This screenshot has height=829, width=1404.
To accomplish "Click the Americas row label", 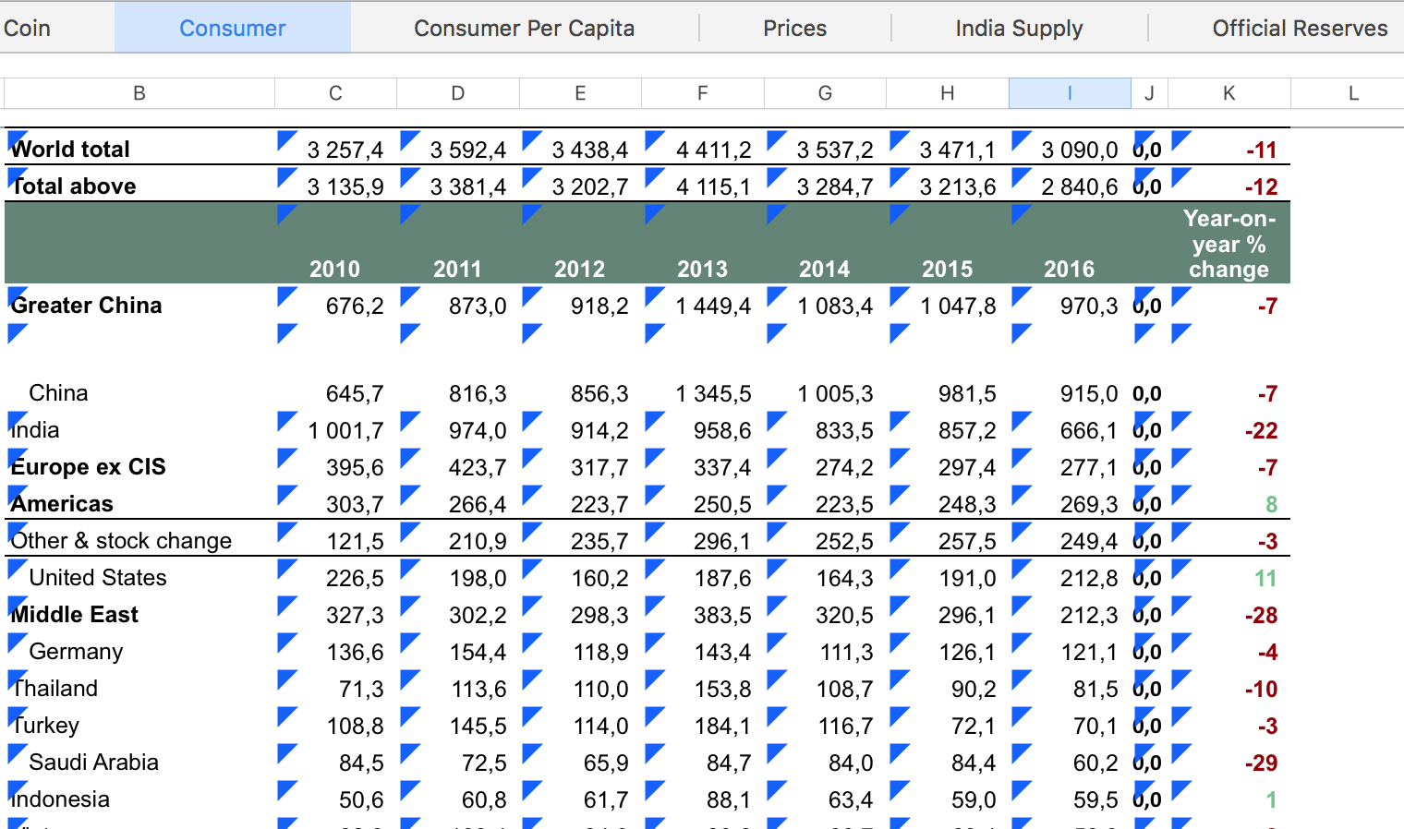I will (x=62, y=504).
